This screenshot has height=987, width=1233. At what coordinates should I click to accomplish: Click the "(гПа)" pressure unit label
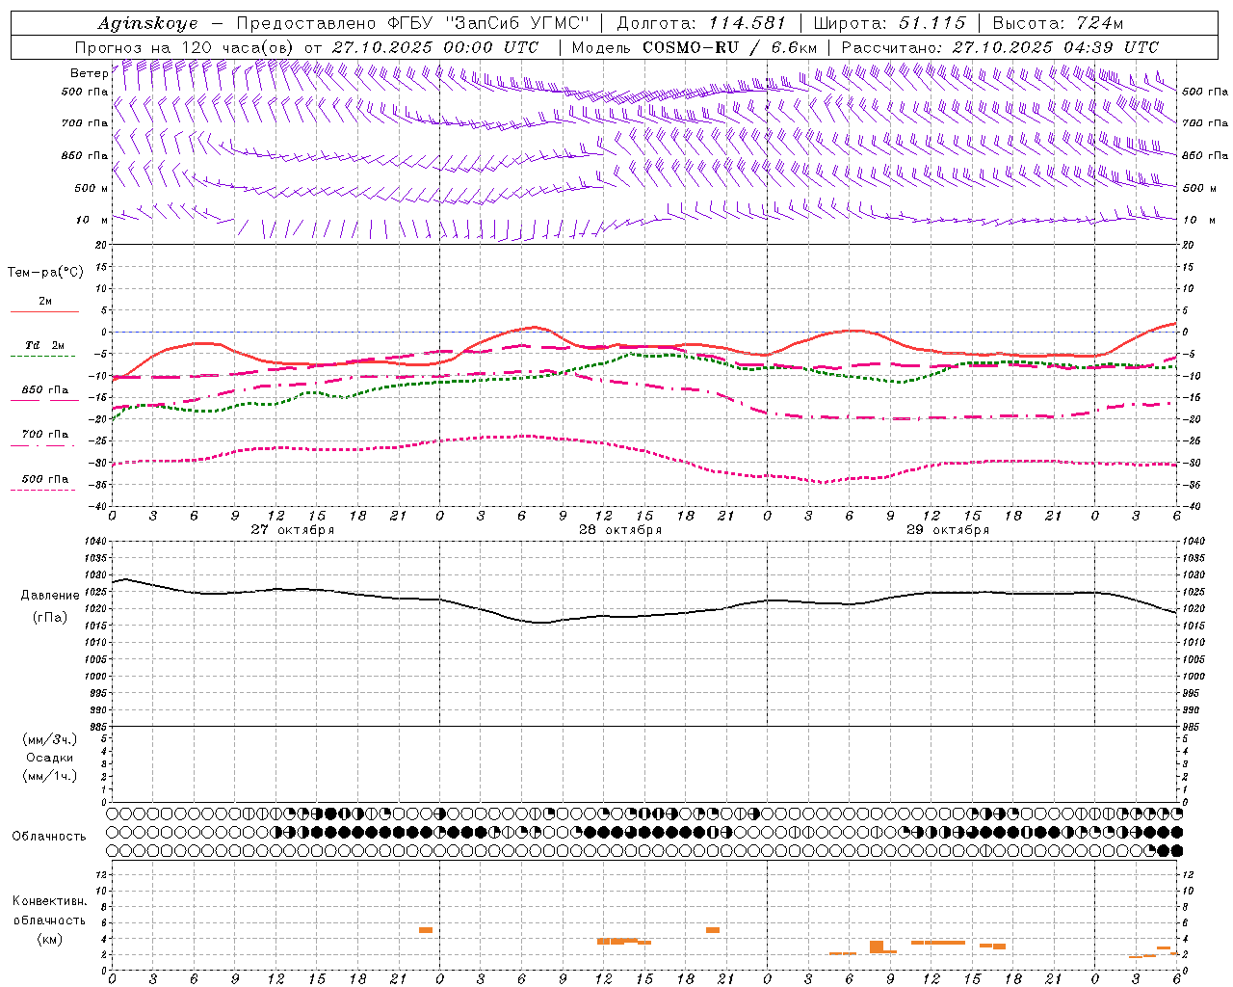[49, 618]
